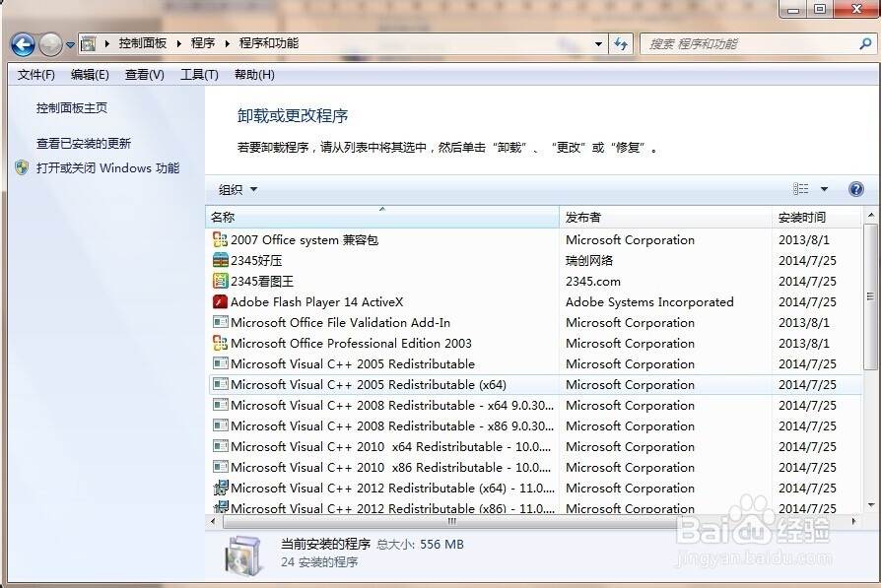Click icon of Visual C++ 2008 Redistributable x64
The height and width of the screenshot is (588, 881).
(221, 405)
